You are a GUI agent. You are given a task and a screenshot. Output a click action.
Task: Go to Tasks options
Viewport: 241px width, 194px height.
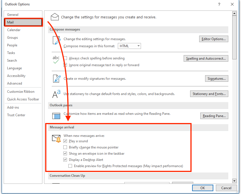point(23,53)
